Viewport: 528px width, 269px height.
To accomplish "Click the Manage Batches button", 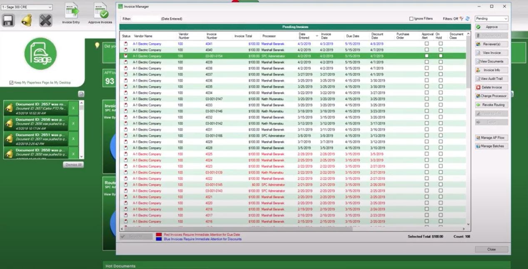I will click(491, 146).
